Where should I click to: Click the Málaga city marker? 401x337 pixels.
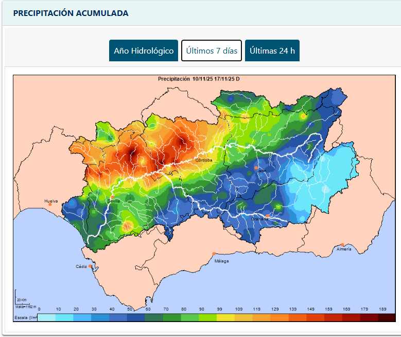click(214, 254)
